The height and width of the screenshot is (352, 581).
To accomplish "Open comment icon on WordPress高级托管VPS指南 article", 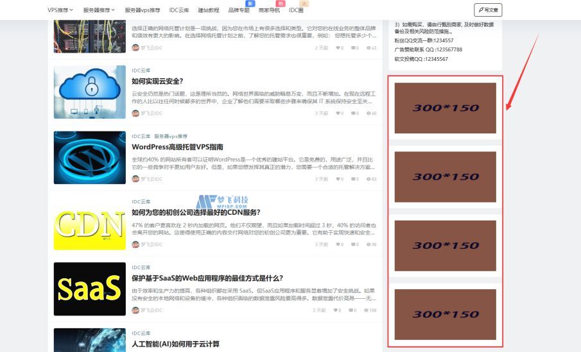I will click(353, 179).
